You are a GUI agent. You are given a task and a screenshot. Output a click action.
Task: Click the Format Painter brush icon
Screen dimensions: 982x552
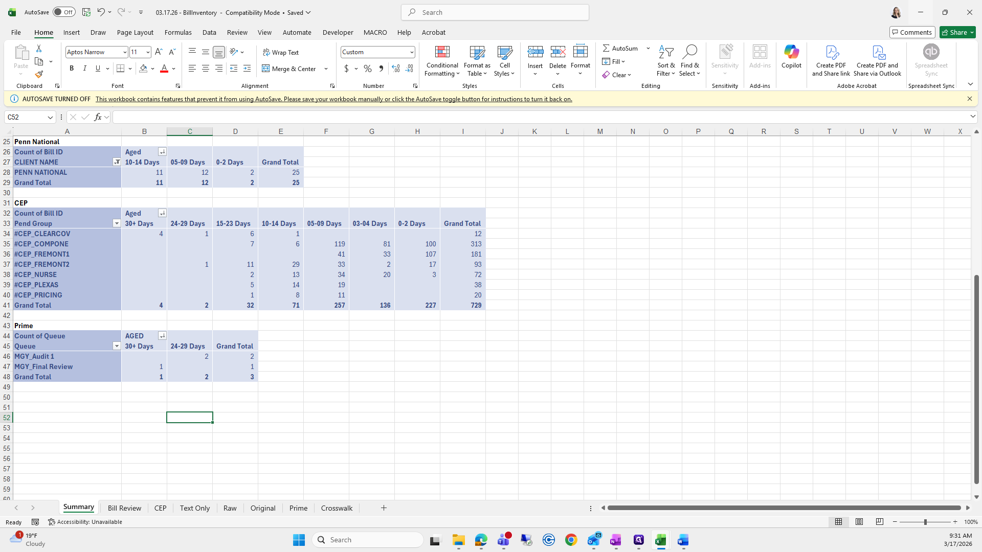tap(39, 75)
